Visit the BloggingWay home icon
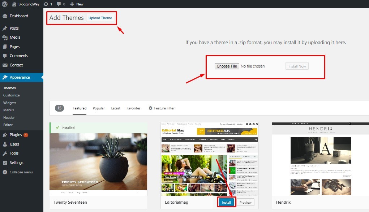Screen dimensions: 369x212 point(14,4)
